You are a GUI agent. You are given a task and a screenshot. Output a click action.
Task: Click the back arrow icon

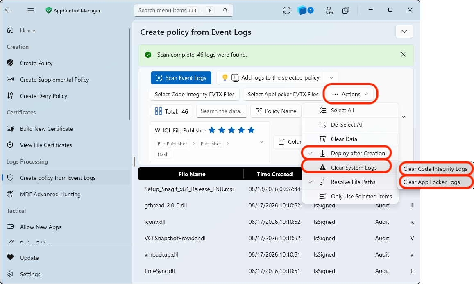tap(9, 10)
